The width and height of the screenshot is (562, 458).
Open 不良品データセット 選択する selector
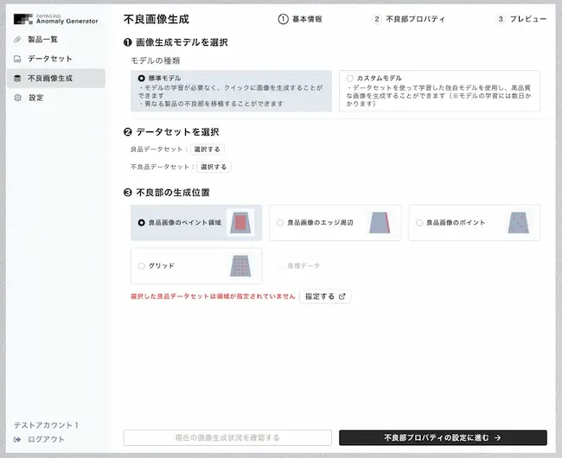(x=214, y=167)
